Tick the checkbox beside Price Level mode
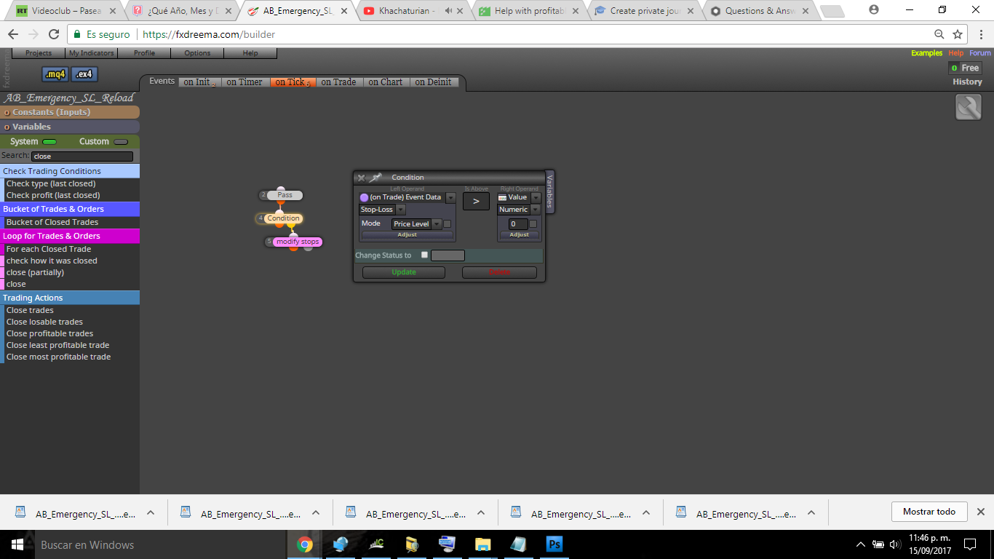 click(x=448, y=224)
